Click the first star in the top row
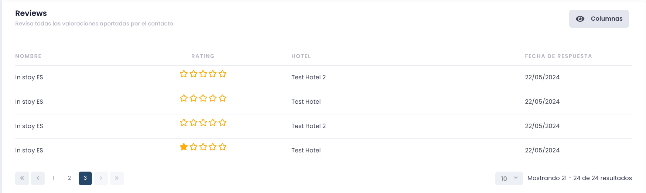 [184, 74]
